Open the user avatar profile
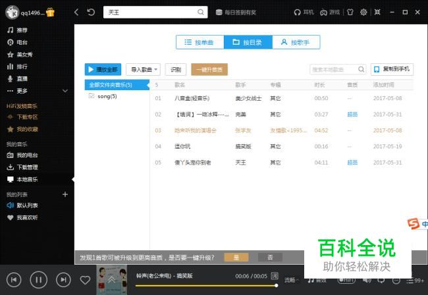Image resolution: width=428 pixels, height=295 pixels. click(x=12, y=13)
